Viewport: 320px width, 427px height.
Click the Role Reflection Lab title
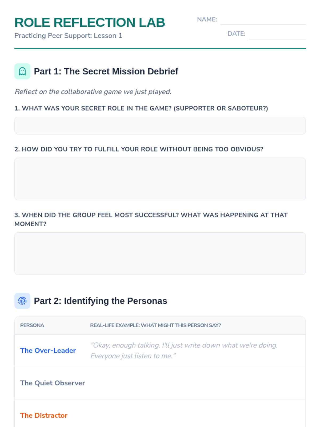click(x=90, y=22)
